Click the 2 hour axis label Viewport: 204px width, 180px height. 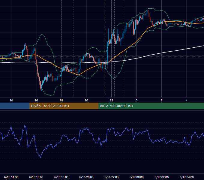[162, 100]
